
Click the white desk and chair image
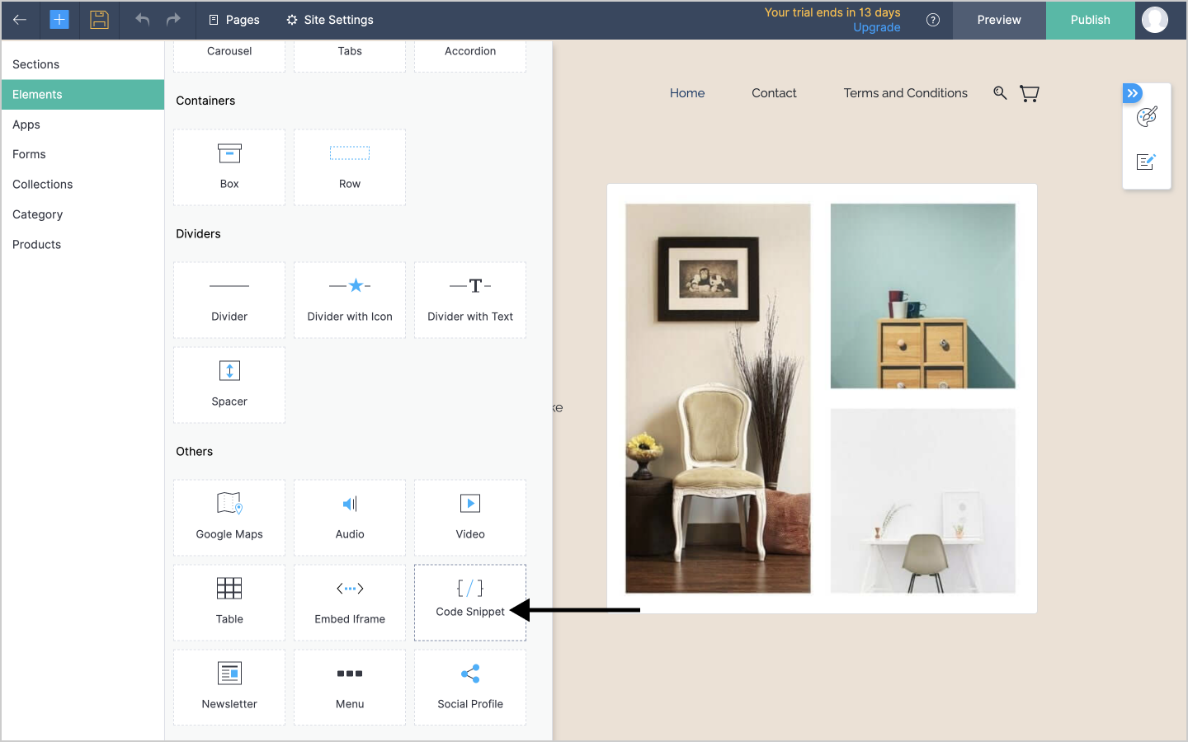[x=923, y=500]
